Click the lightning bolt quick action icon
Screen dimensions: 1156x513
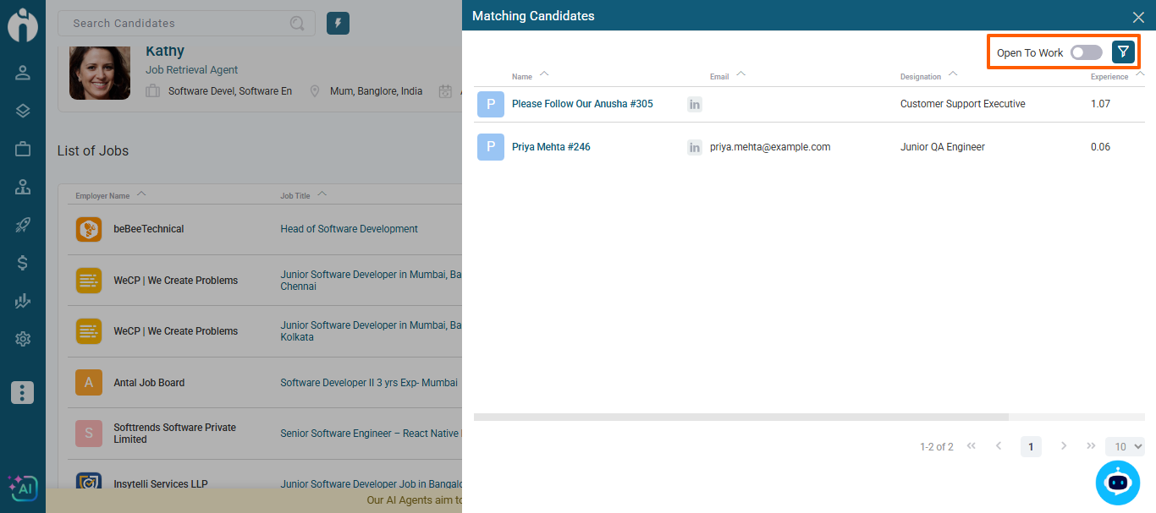338,23
